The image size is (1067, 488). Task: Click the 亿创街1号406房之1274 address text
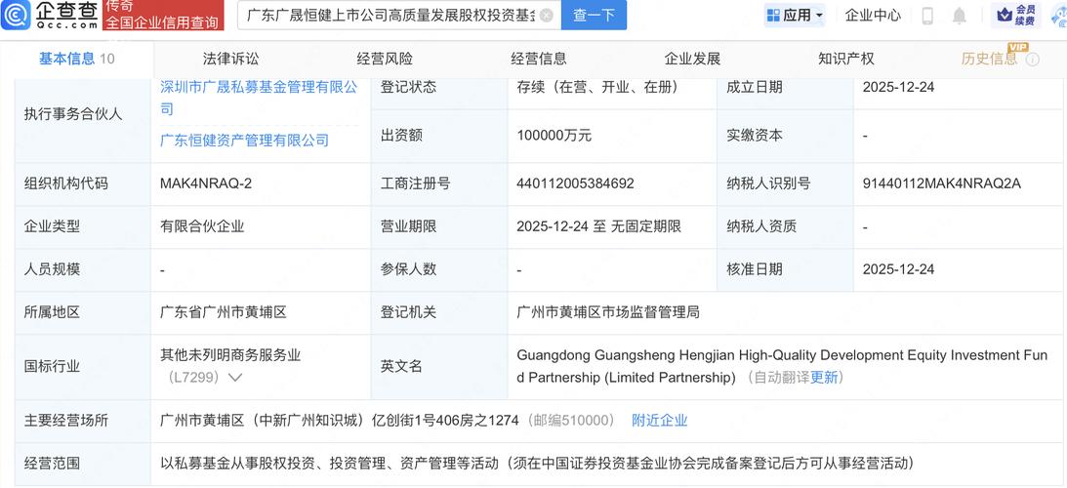[x=445, y=421]
